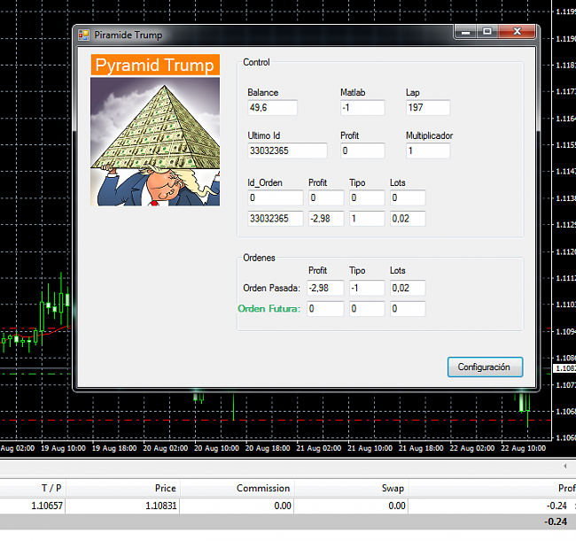This screenshot has width=576, height=541.
Task: Click the Pyramid Trump cartoon image
Action: (155, 142)
